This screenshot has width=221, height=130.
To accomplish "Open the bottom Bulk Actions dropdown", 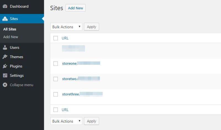I will tap(66, 121).
